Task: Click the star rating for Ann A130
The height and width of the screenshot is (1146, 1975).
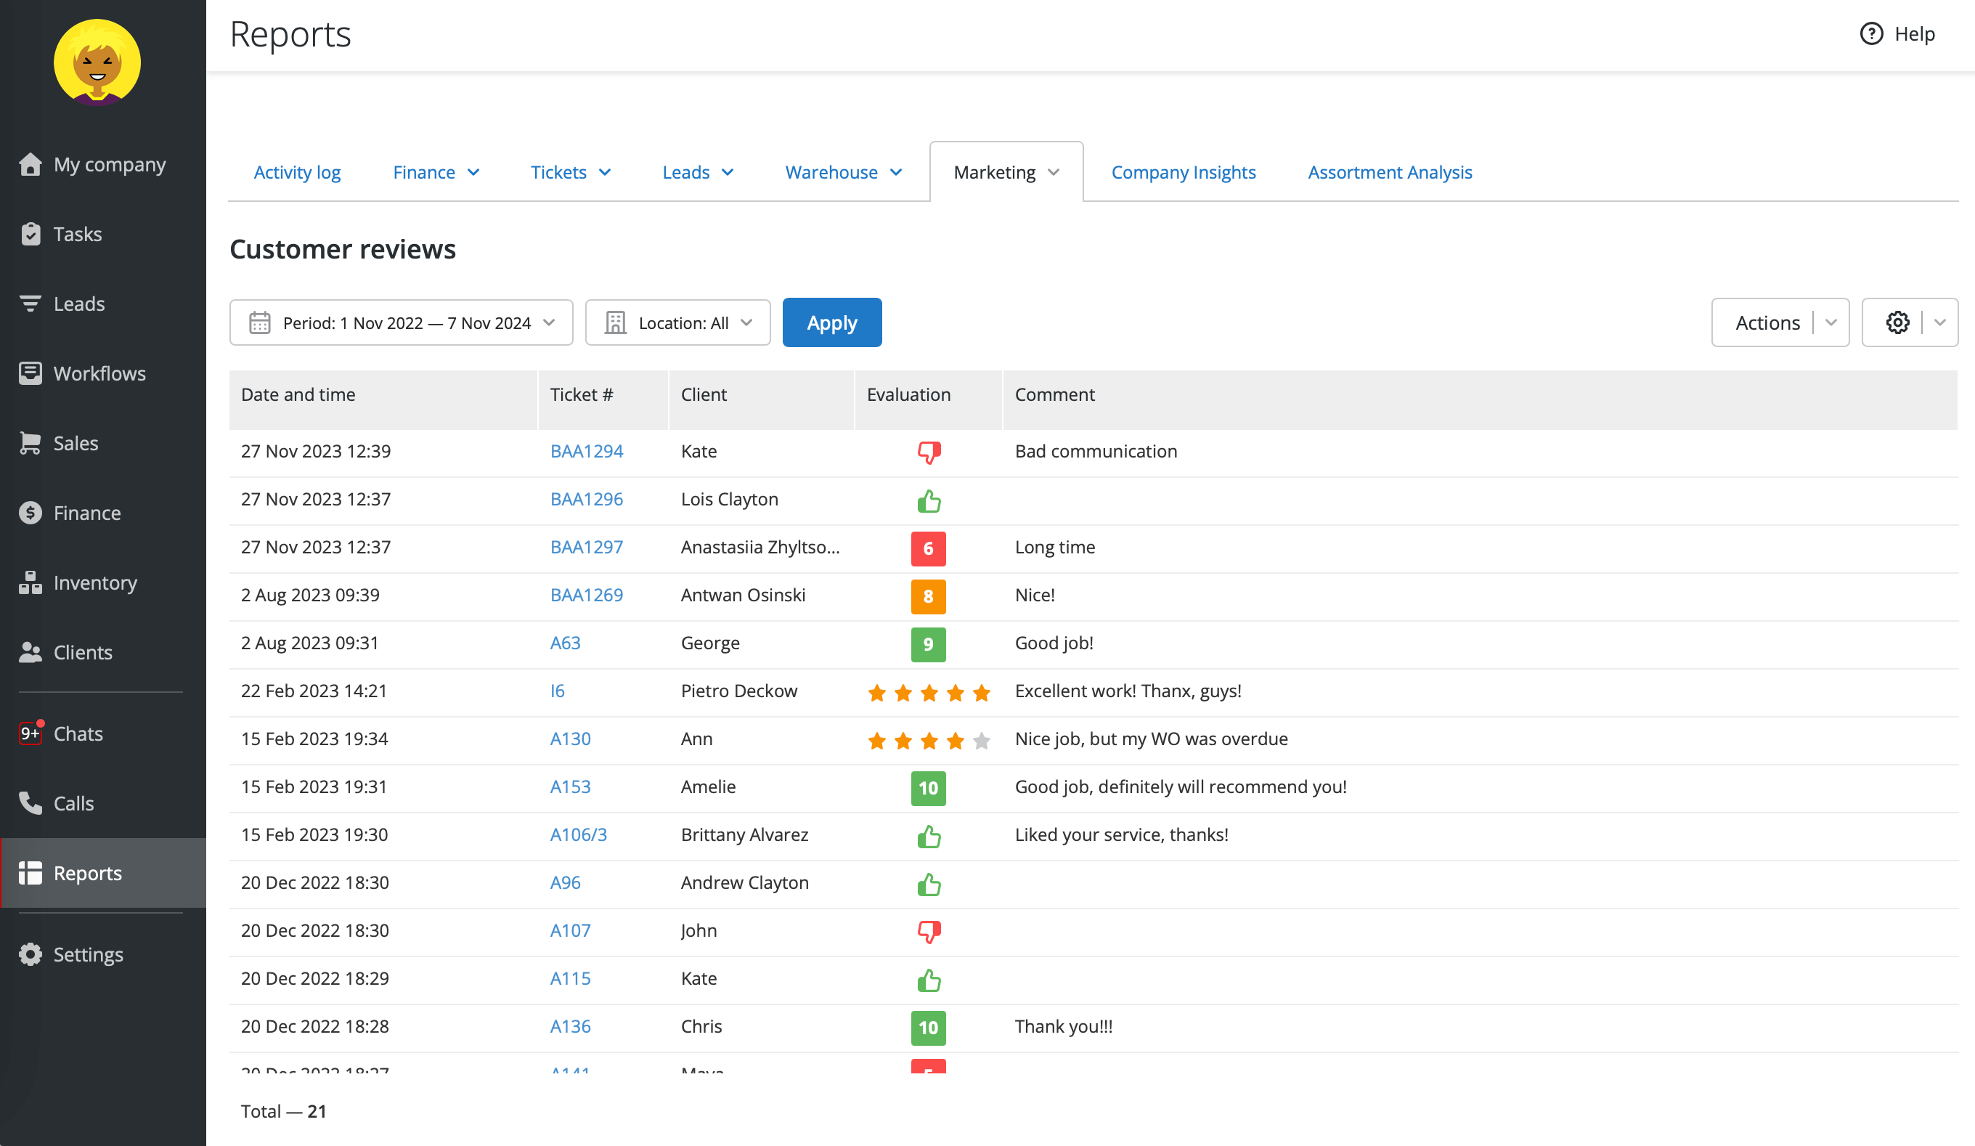Action: [x=927, y=739]
